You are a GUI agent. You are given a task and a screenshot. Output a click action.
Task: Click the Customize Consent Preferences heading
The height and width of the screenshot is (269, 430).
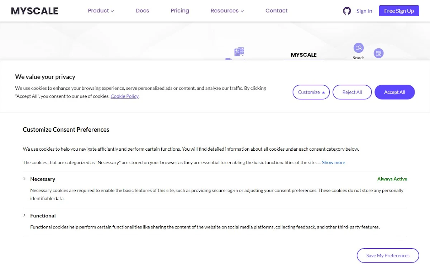[x=66, y=129]
